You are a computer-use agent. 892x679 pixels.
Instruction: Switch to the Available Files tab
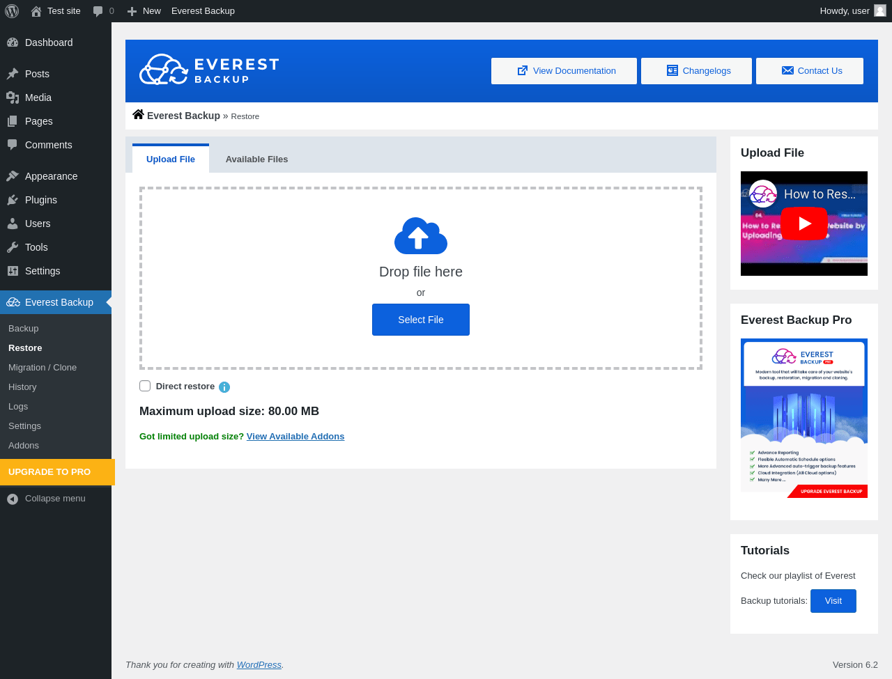pos(256,159)
